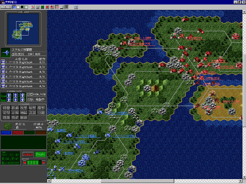Open the MENU button in the toolbar

coord(6,7)
